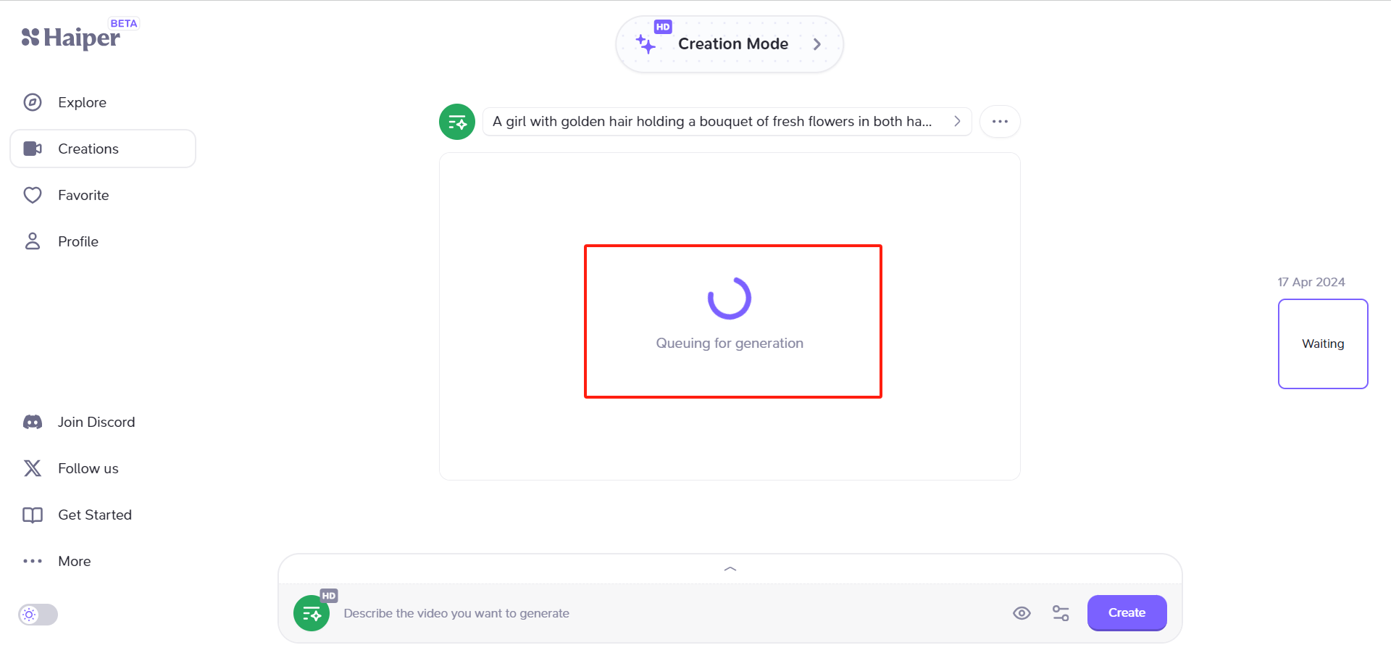Open the three-dot options menu for the video
Screen dimensions: 1391x661
(1000, 122)
